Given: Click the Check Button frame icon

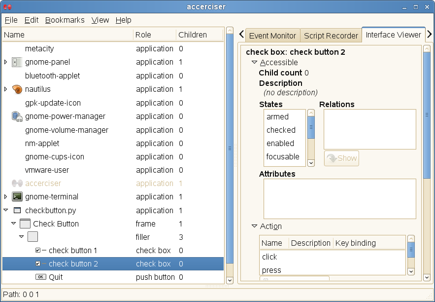Looking at the screenshot, I should [x=25, y=224].
